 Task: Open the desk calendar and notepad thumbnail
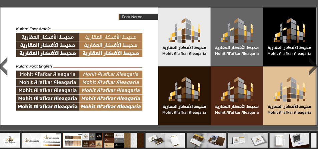click(248, 140)
